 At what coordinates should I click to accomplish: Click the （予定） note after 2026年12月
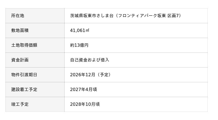[x=104, y=75]
